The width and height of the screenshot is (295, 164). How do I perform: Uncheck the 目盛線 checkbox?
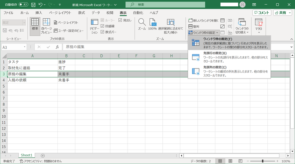[103, 26]
